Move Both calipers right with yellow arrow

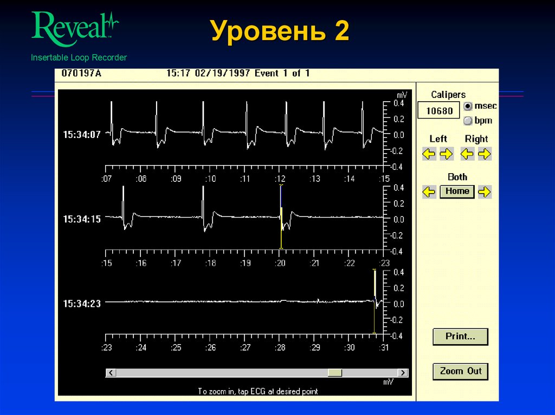point(485,192)
